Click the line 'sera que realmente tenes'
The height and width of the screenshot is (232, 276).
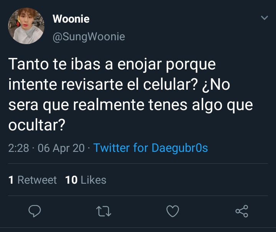click(x=98, y=105)
